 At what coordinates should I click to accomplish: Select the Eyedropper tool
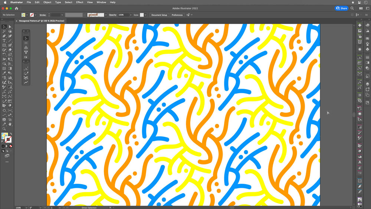[4, 73]
